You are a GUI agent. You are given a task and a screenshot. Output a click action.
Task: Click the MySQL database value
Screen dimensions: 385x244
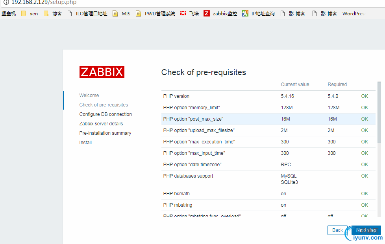point(289,176)
